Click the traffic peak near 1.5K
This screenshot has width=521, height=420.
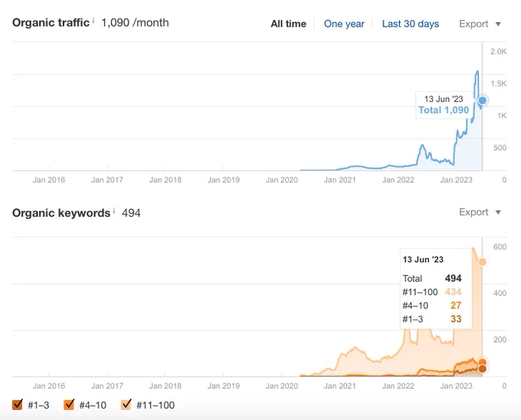[477, 71]
